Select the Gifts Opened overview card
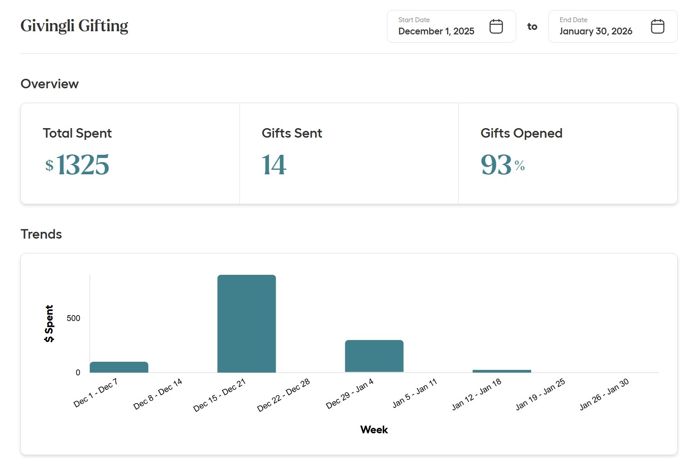694x460 pixels. pyautogui.click(x=567, y=153)
